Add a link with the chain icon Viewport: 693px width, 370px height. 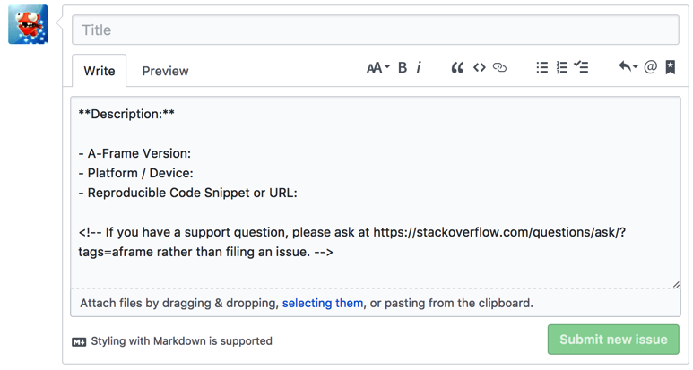[x=499, y=67]
